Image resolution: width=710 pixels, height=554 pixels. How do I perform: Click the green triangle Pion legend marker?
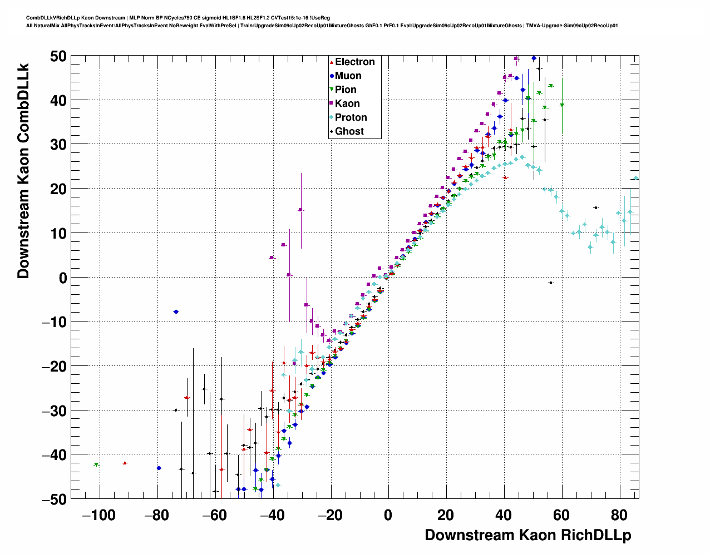pos(332,90)
